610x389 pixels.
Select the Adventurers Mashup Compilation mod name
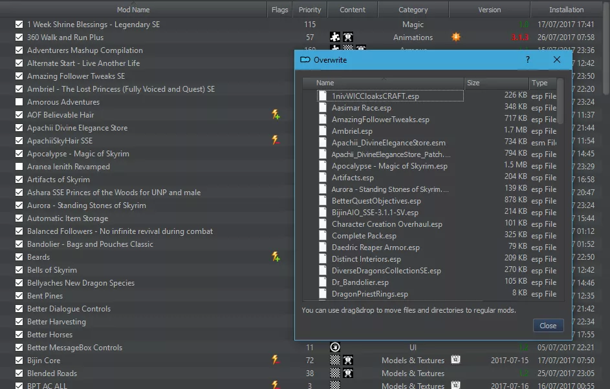(x=85, y=50)
